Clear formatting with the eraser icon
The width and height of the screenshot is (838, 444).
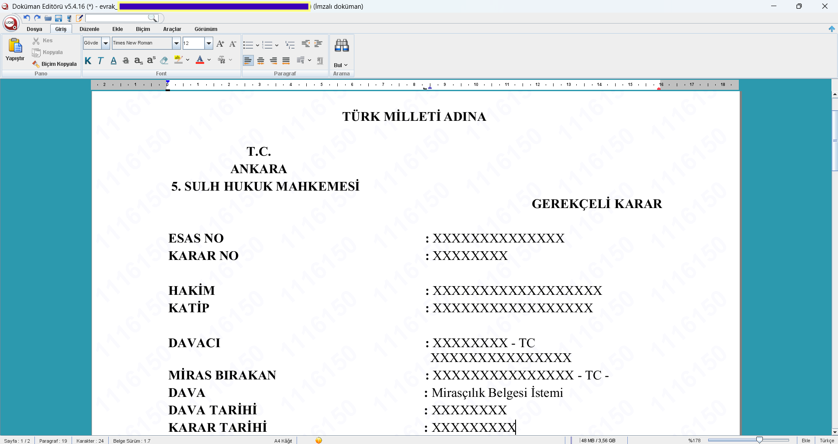point(164,60)
